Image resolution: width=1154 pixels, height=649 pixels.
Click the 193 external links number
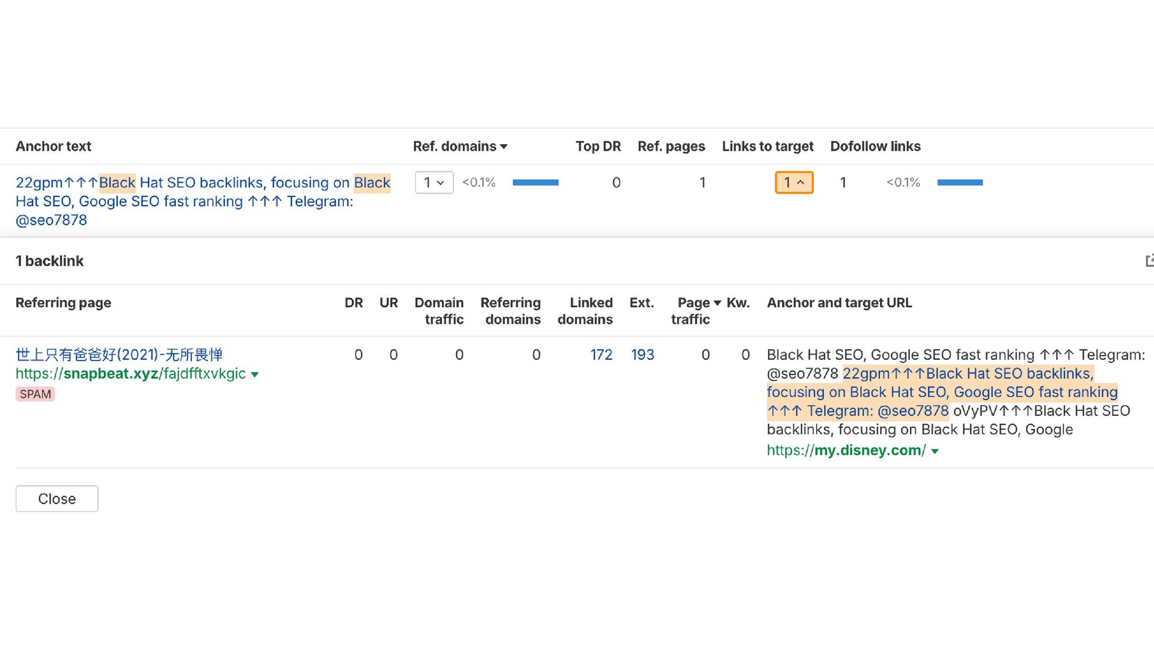642,355
